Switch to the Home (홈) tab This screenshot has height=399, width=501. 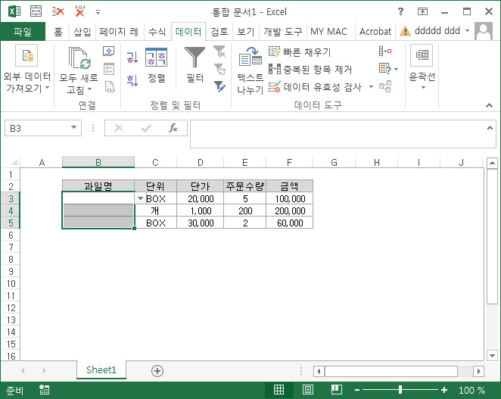point(58,32)
